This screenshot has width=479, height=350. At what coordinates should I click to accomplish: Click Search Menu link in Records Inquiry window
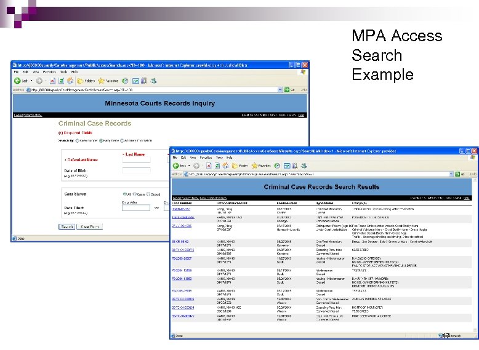click(33, 115)
